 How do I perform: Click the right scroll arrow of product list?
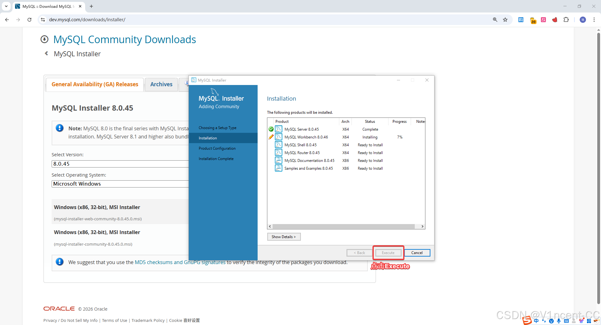(422, 227)
